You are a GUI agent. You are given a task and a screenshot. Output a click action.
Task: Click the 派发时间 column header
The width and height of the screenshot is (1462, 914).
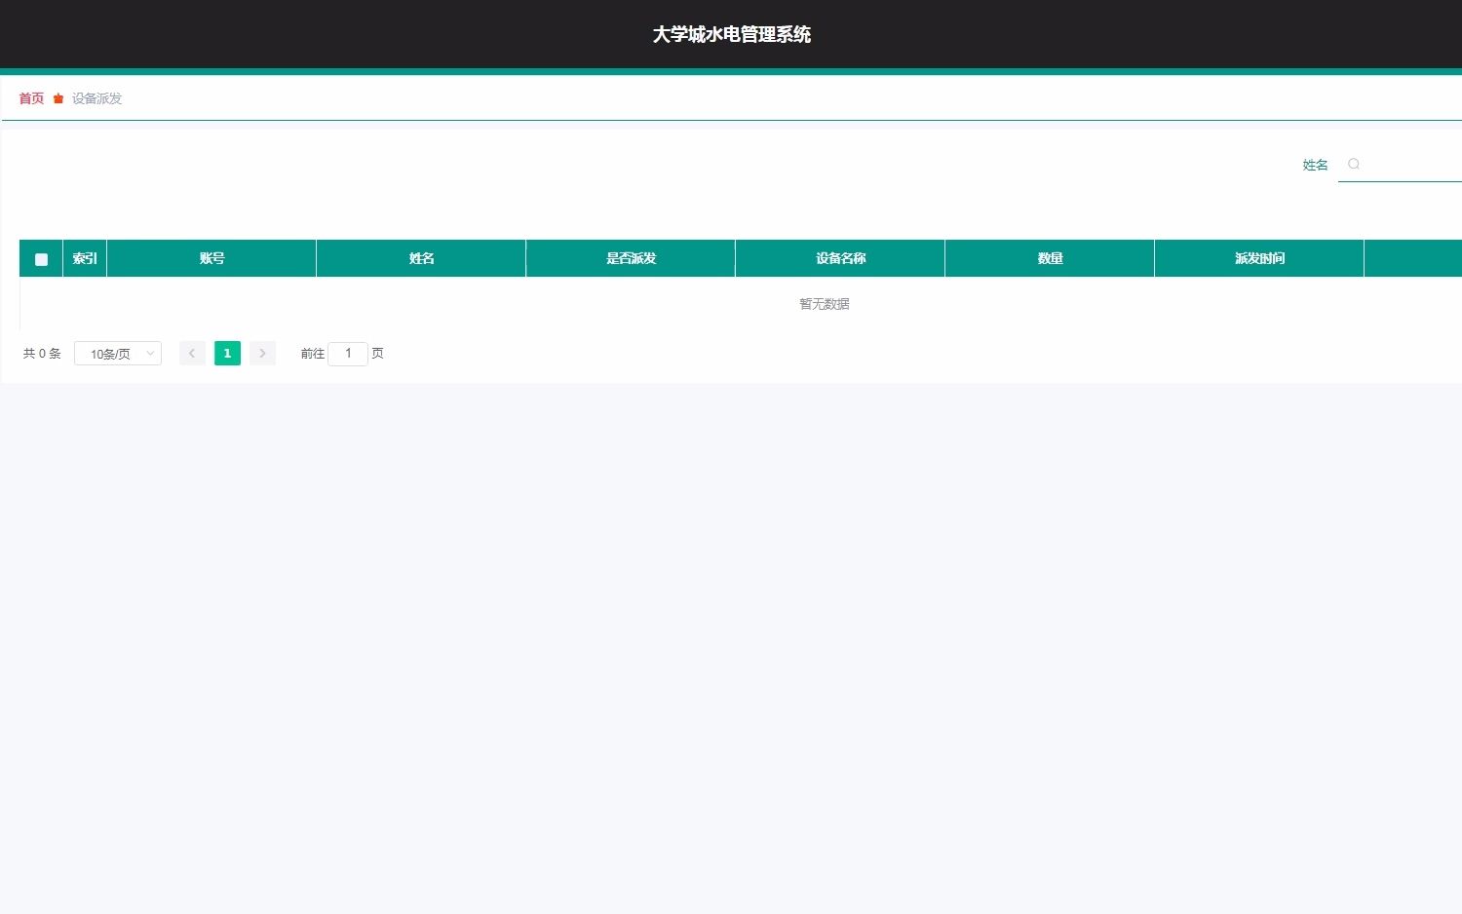click(x=1258, y=258)
